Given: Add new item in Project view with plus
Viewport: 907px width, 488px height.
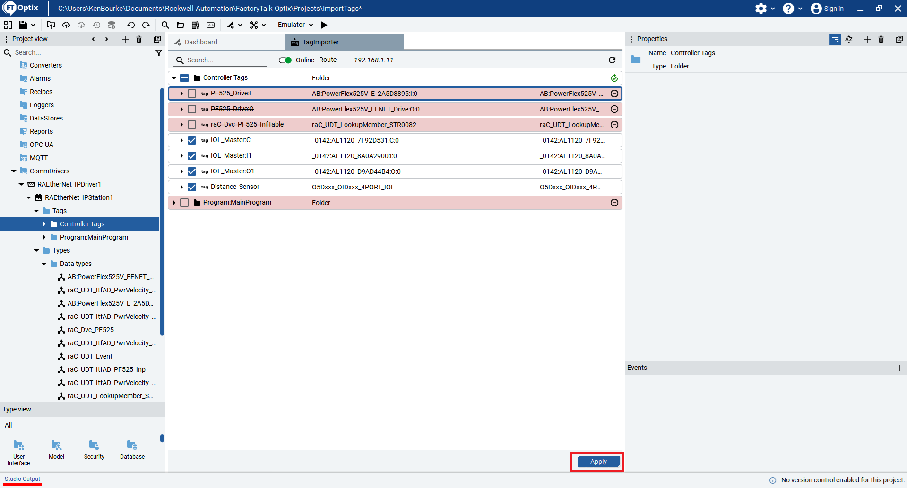Looking at the screenshot, I should (x=125, y=39).
